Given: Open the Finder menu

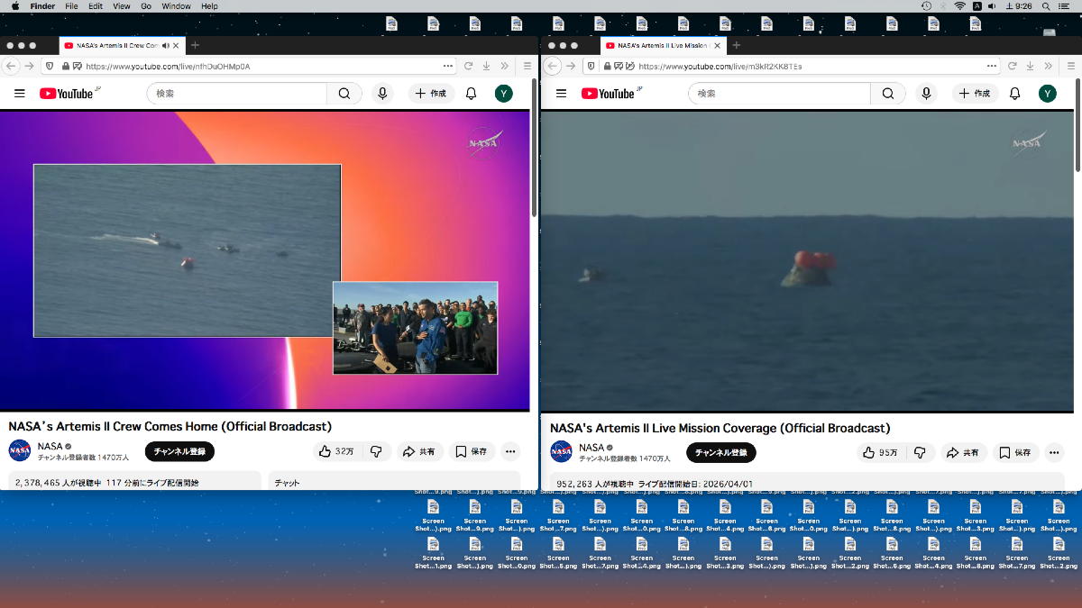Looking at the screenshot, I should [42, 6].
